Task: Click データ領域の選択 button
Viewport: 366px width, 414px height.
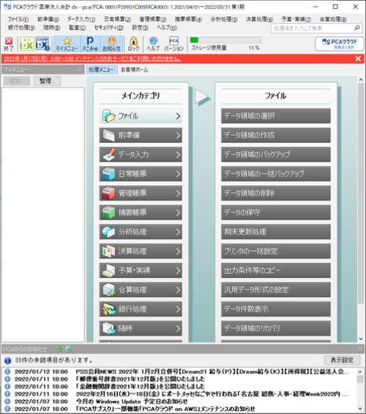Action: [x=276, y=116]
